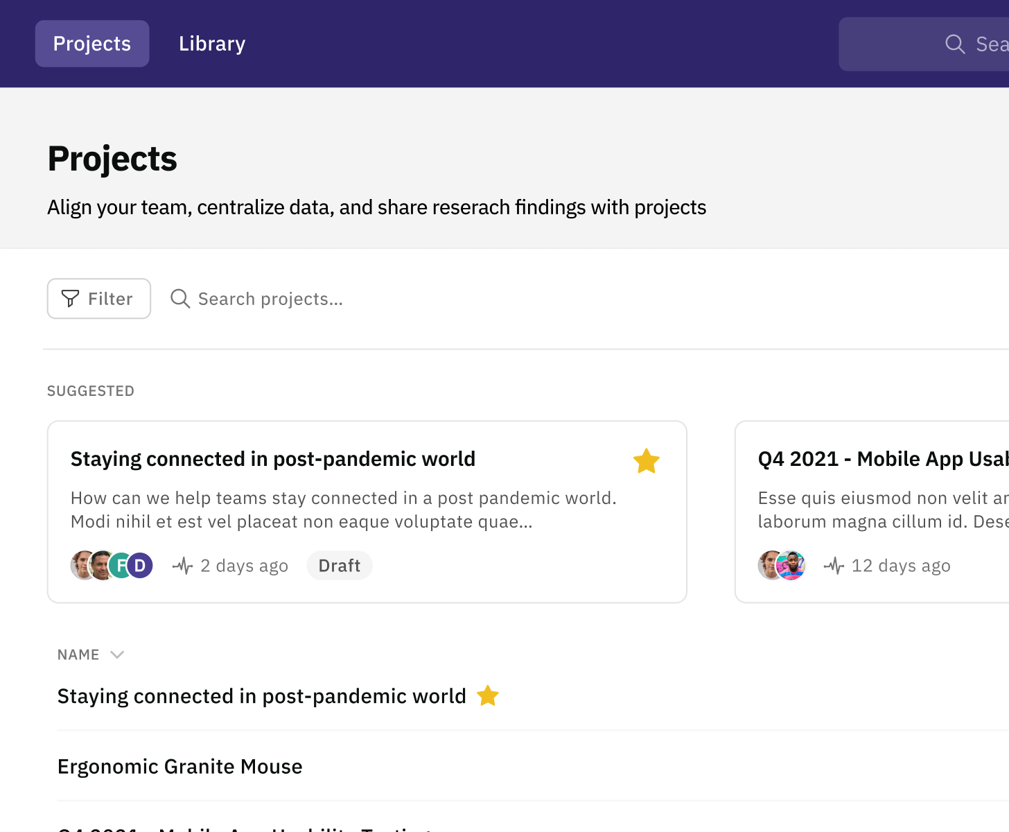Click the second contributor photo avatar
This screenshot has height=832, width=1009.
pos(100,565)
